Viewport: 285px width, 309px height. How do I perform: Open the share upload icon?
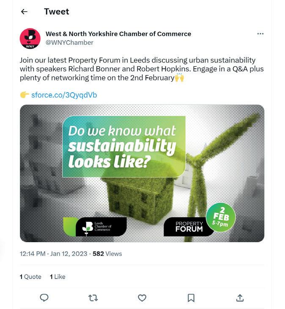pyautogui.click(x=240, y=298)
